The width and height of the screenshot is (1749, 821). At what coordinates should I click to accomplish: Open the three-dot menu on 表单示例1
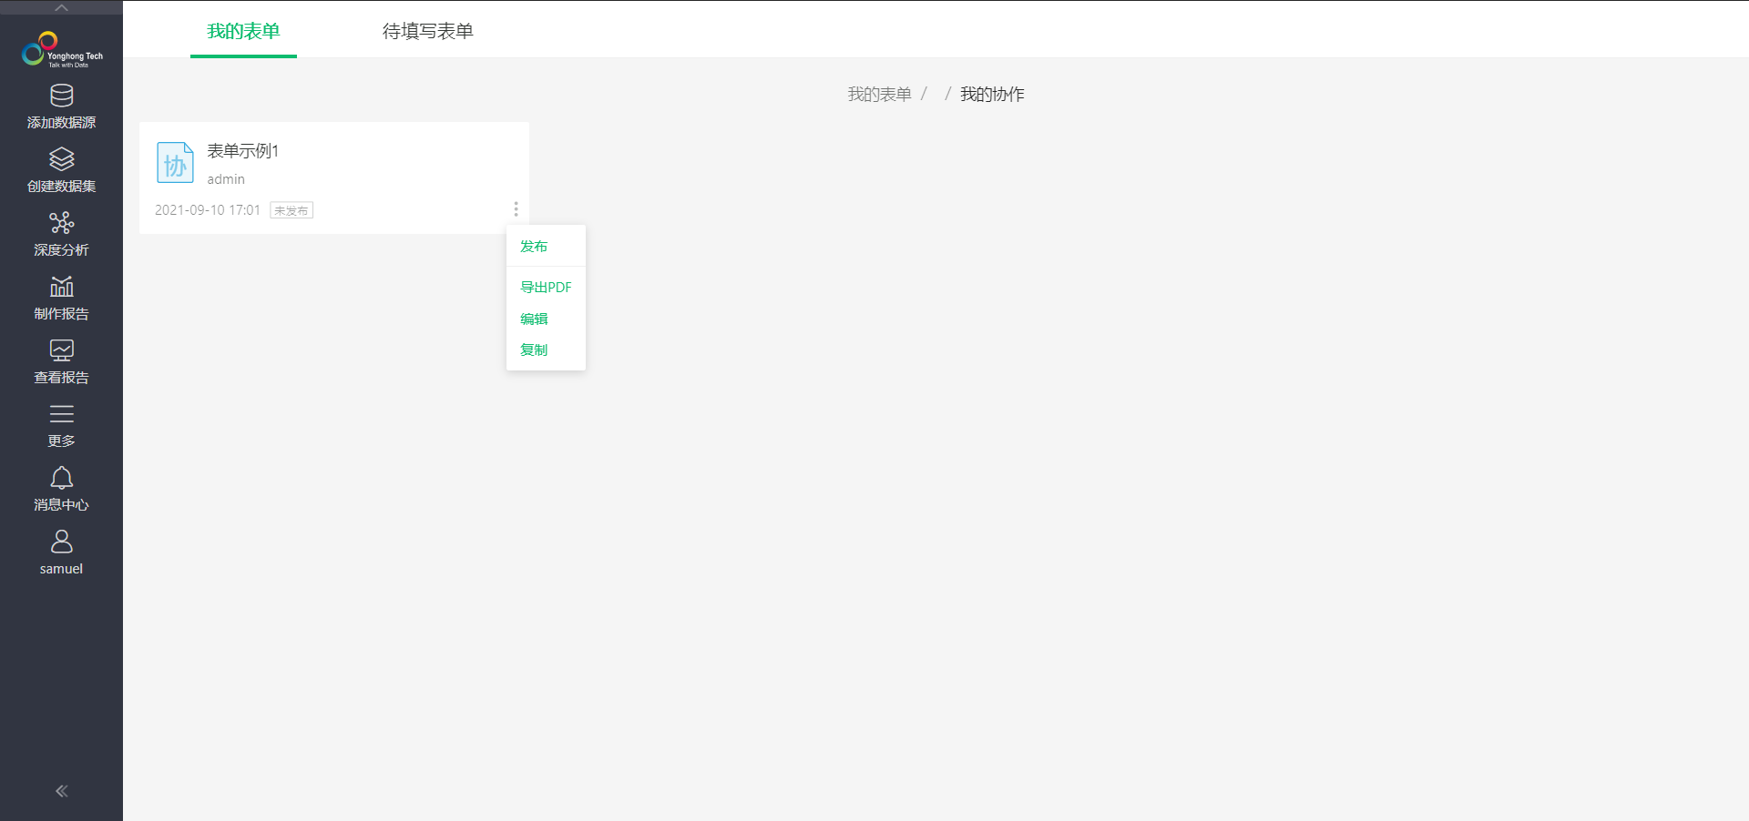(x=516, y=208)
